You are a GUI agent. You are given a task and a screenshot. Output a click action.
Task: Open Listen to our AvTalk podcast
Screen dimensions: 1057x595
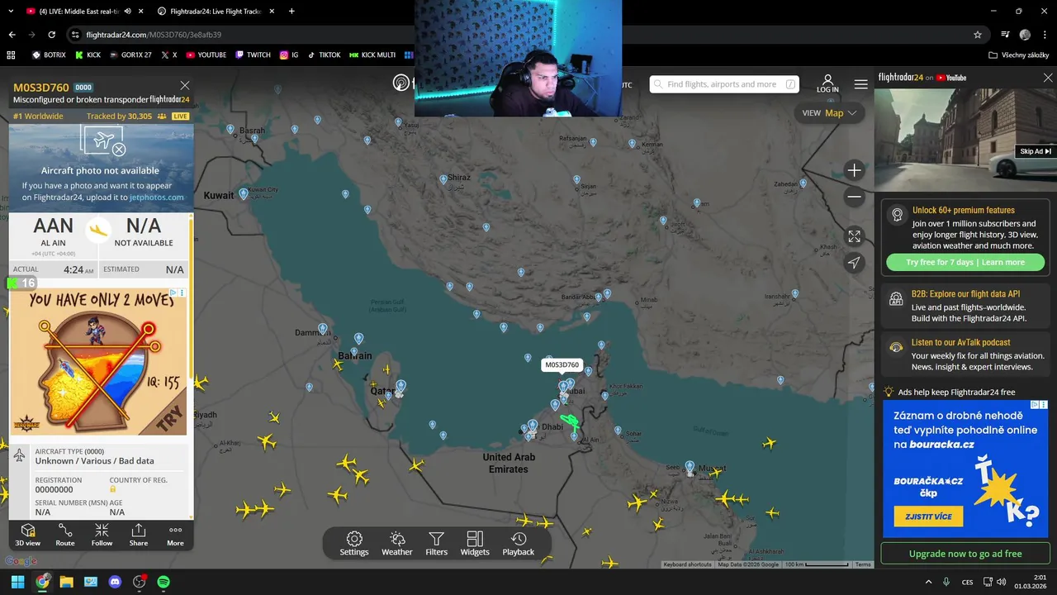point(965,355)
